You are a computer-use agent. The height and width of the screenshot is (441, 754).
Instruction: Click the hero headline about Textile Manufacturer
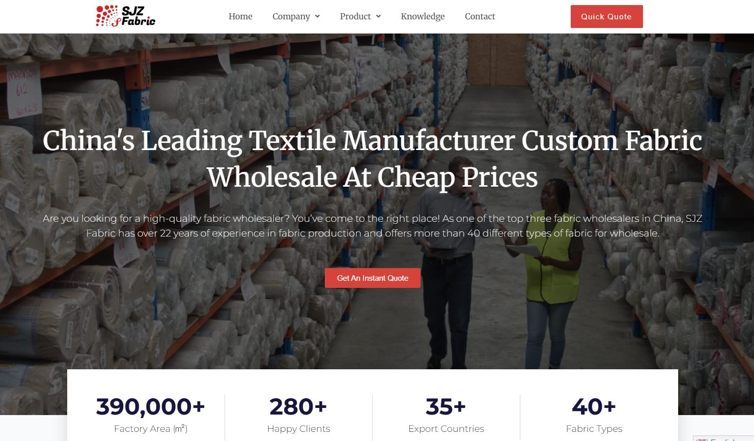click(x=372, y=158)
